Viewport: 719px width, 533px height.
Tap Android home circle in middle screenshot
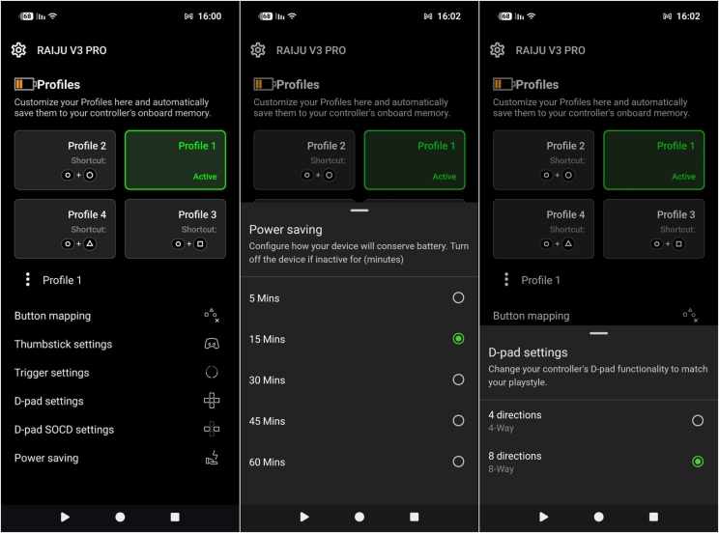359,517
